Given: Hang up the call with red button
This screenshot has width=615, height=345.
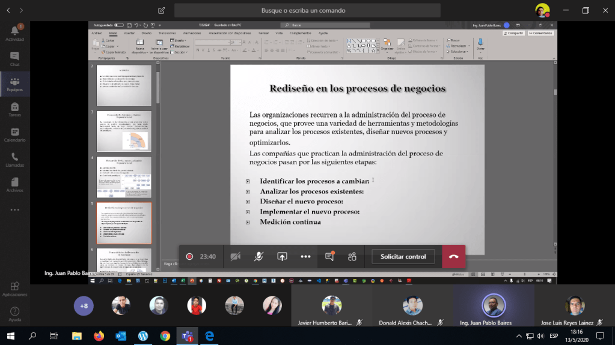Looking at the screenshot, I should (x=453, y=256).
